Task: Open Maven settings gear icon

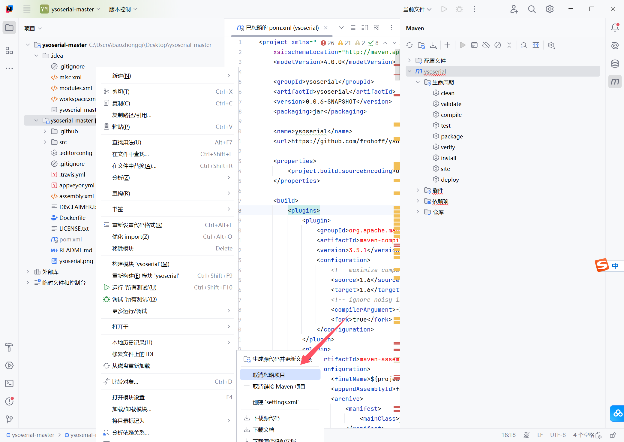Action: (551, 45)
